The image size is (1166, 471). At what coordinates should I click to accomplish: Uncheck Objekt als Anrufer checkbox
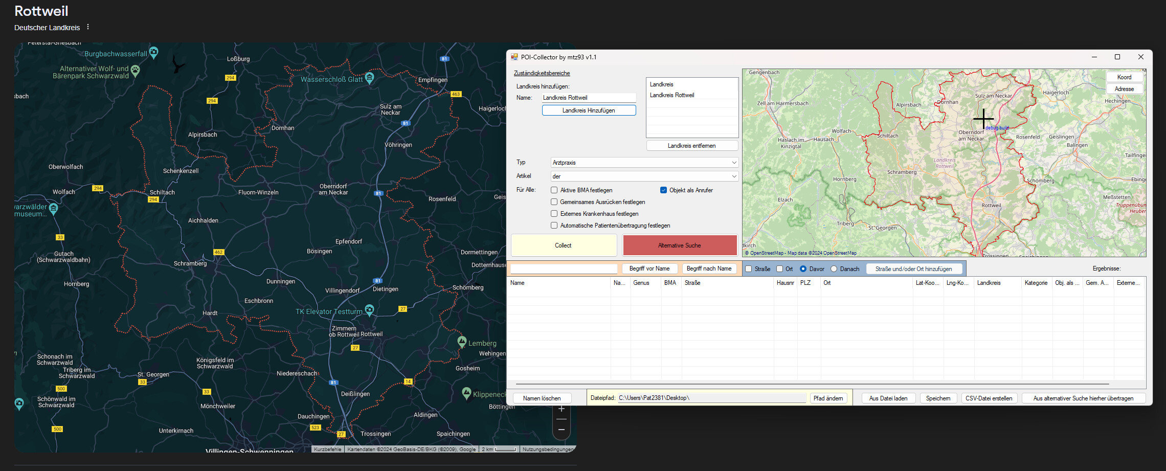pyautogui.click(x=663, y=190)
